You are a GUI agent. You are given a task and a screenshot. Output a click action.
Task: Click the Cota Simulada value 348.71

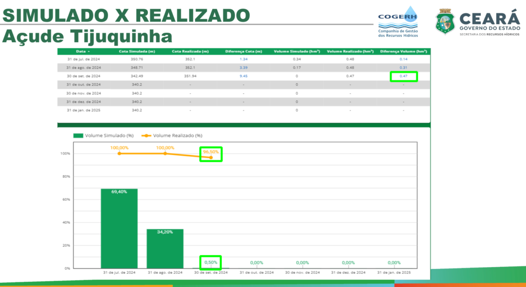click(x=137, y=68)
